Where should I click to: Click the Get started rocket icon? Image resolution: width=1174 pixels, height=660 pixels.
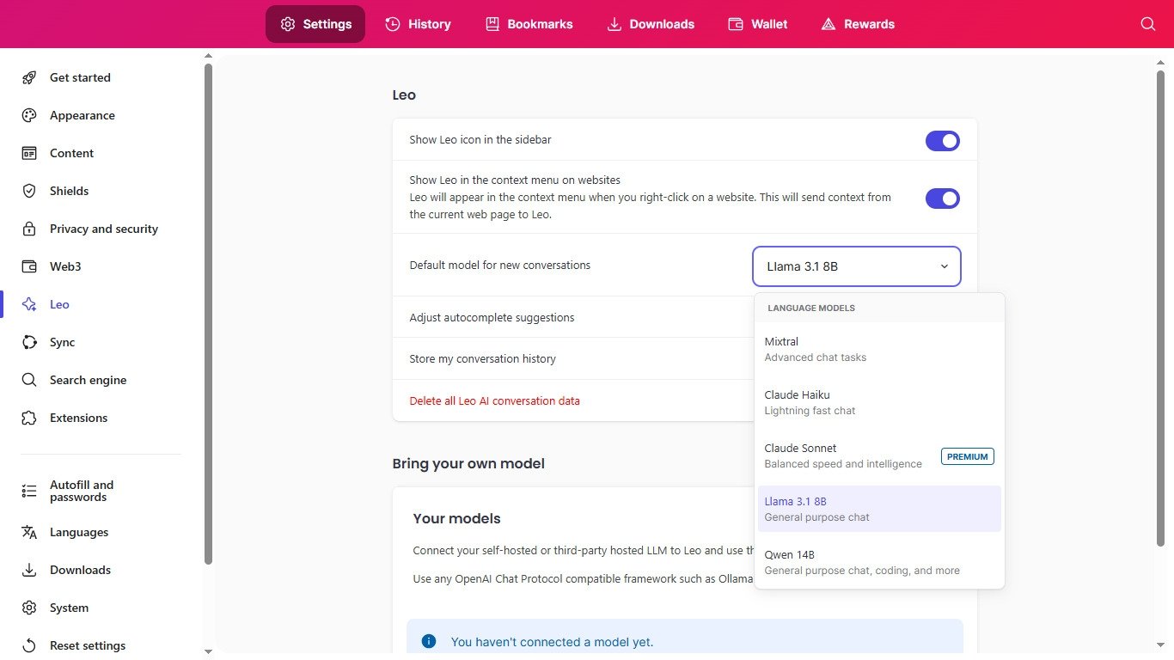pos(29,77)
